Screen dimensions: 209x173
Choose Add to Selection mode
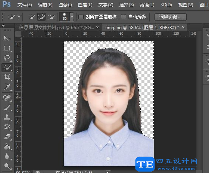tap(41, 17)
